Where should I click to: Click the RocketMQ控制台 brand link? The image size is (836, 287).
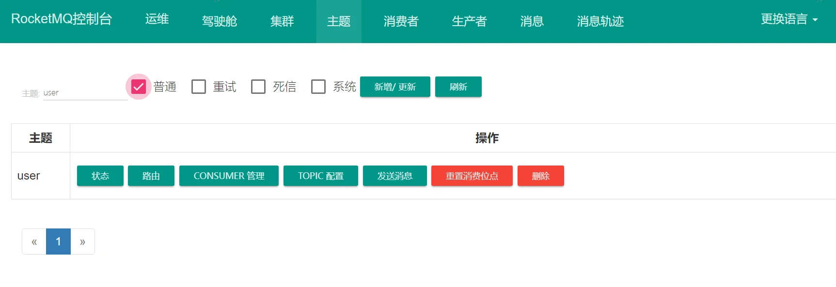(62, 19)
